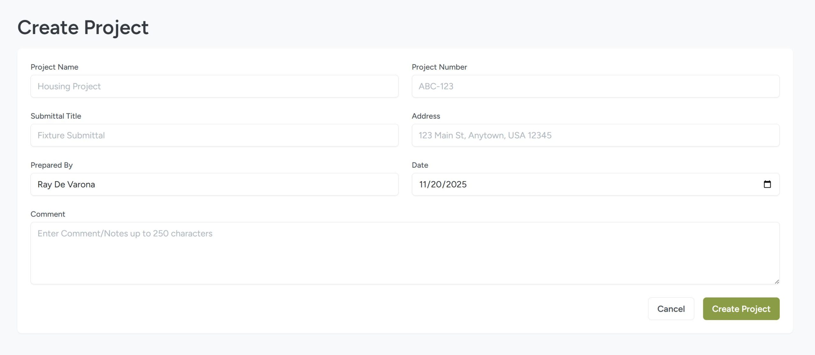815x355 pixels.
Task: Click the green Create Project button
Action: tap(741, 309)
